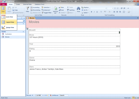This screenshot has width=139, height=99.
Task: Save the current record
Action: [x=61, y=10]
